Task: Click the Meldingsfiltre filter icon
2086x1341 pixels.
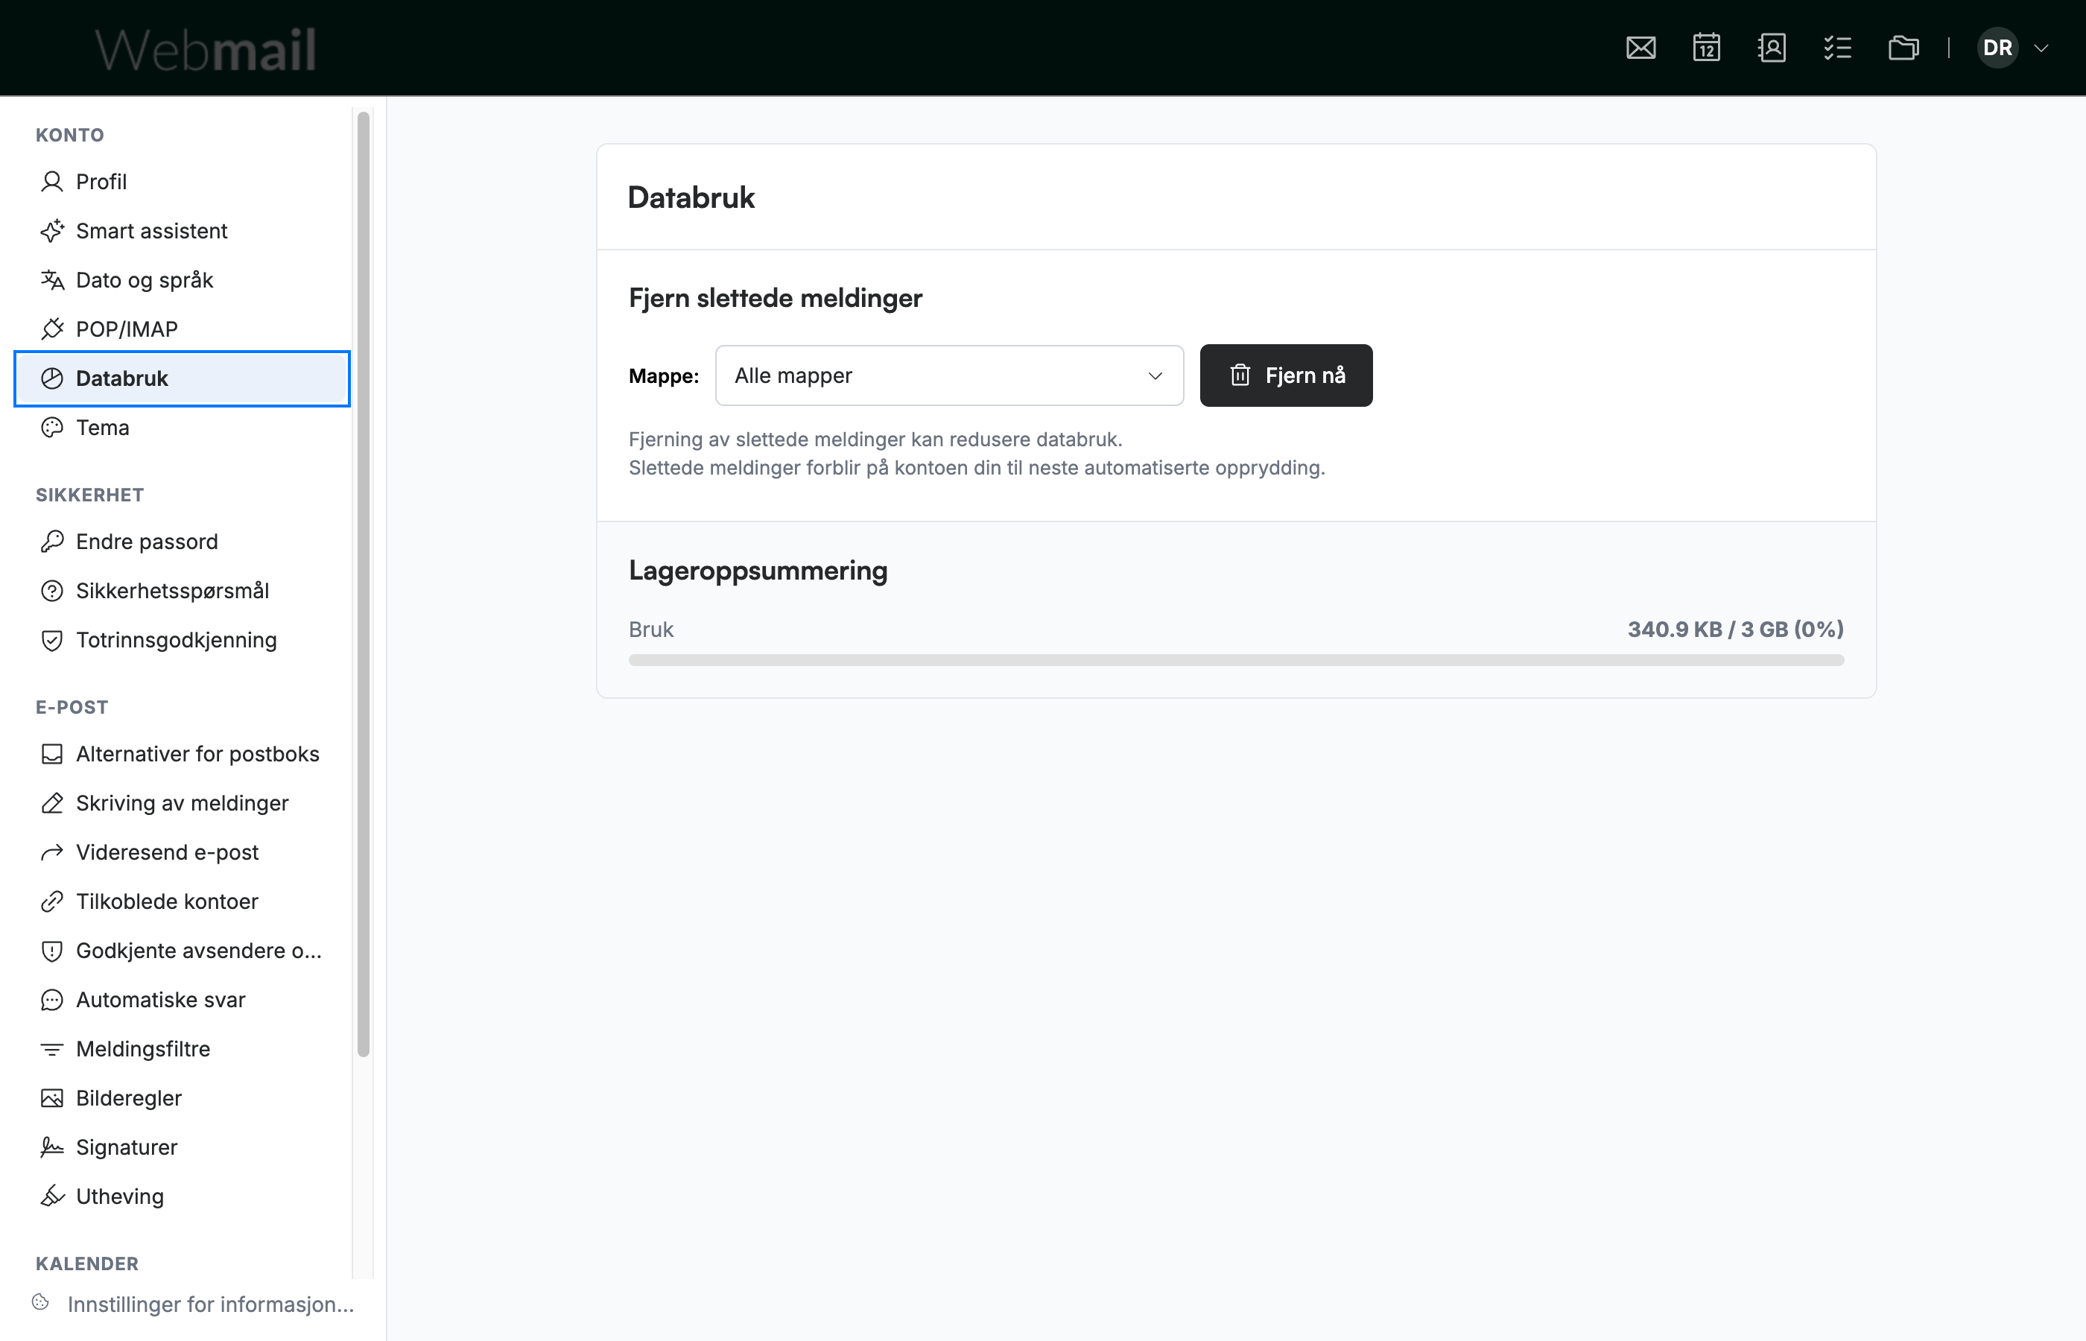Action: tap(52, 1049)
